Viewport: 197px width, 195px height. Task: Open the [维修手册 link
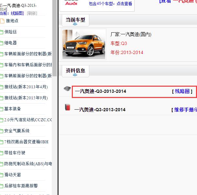click(x=184, y=110)
